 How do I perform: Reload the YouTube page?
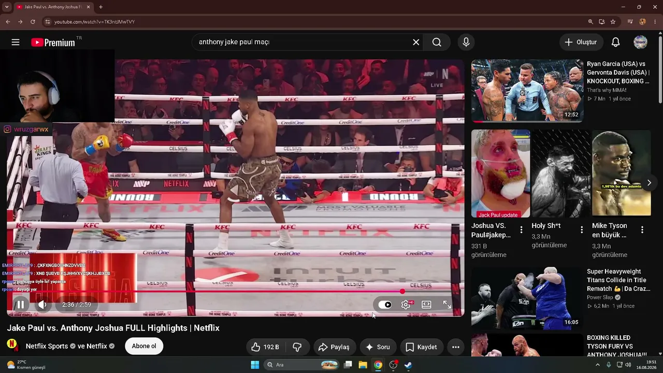pyautogui.click(x=33, y=22)
